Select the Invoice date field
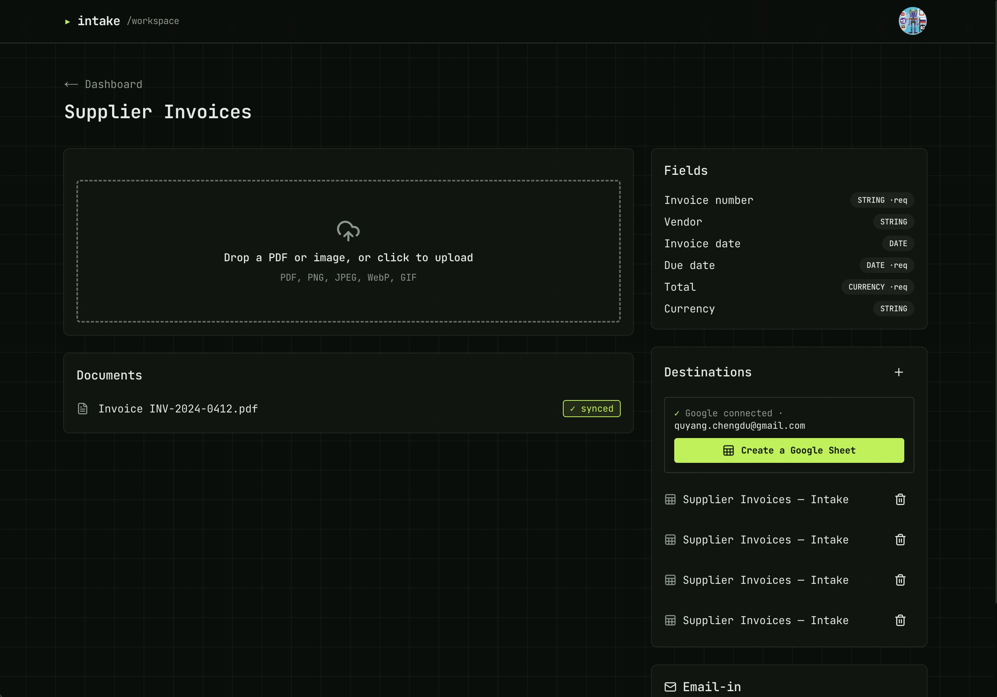The width and height of the screenshot is (997, 697). (x=789, y=243)
